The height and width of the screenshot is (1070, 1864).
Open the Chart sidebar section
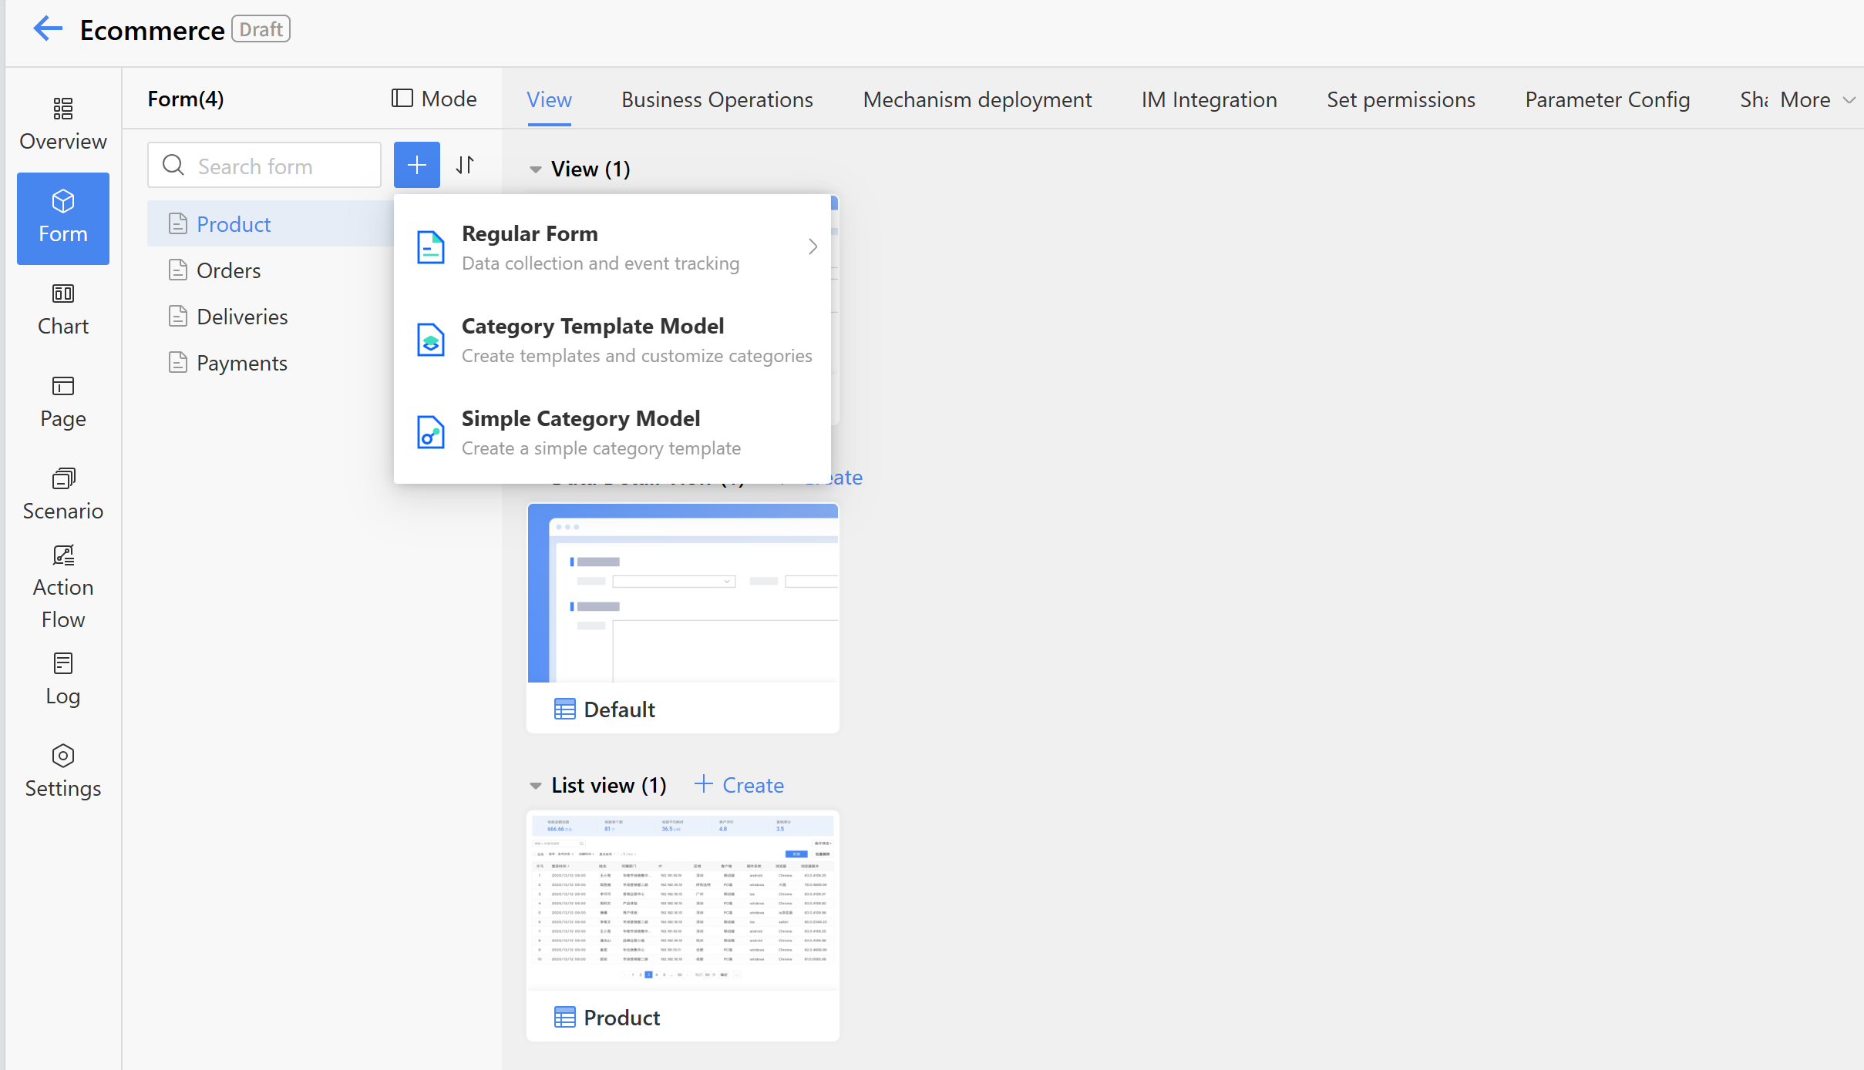pos(62,309)
